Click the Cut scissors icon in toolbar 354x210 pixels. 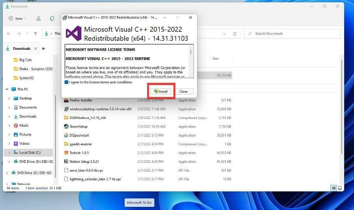[x=38, y=18]
